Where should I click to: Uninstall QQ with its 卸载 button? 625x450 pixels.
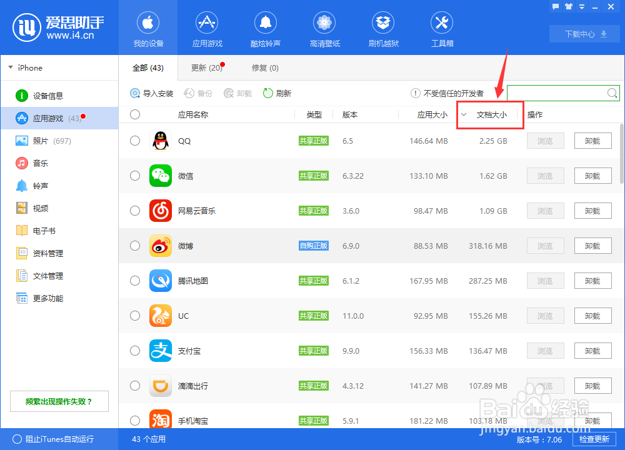[x=592, y=141]
